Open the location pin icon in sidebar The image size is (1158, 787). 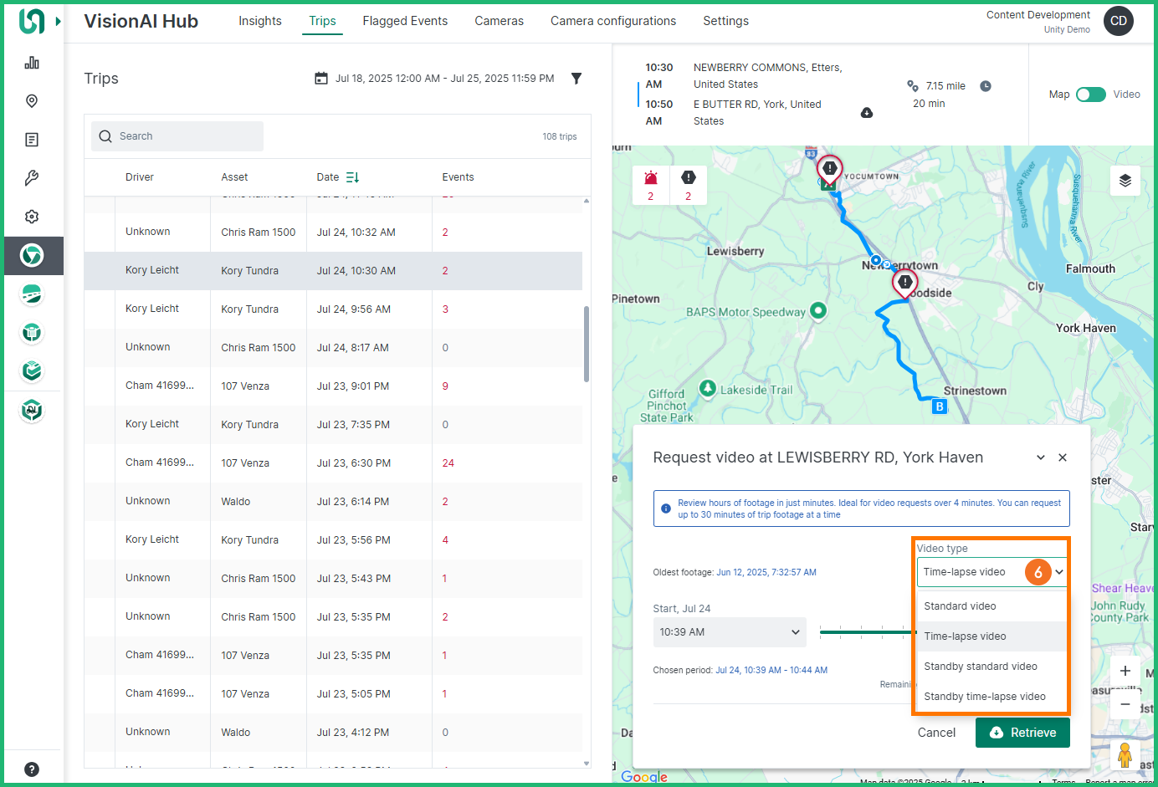[32, 101]
